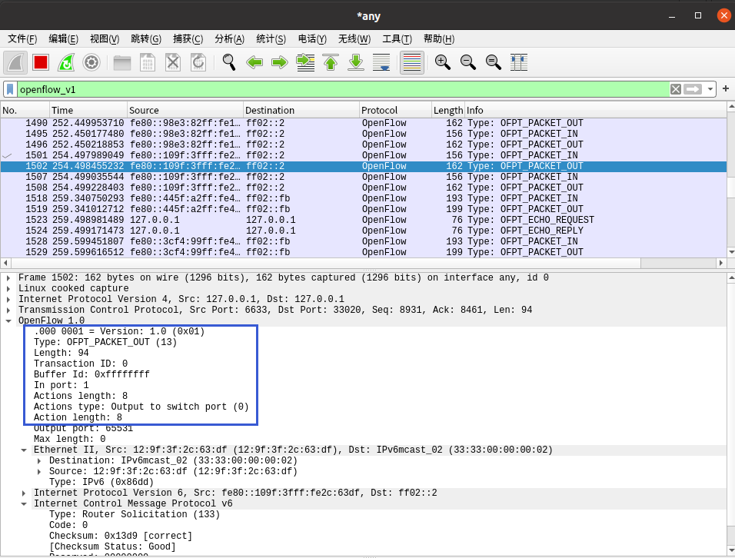Restart the current capture
The width and height of the screenshot is (735, 558).
coord(66,62)
